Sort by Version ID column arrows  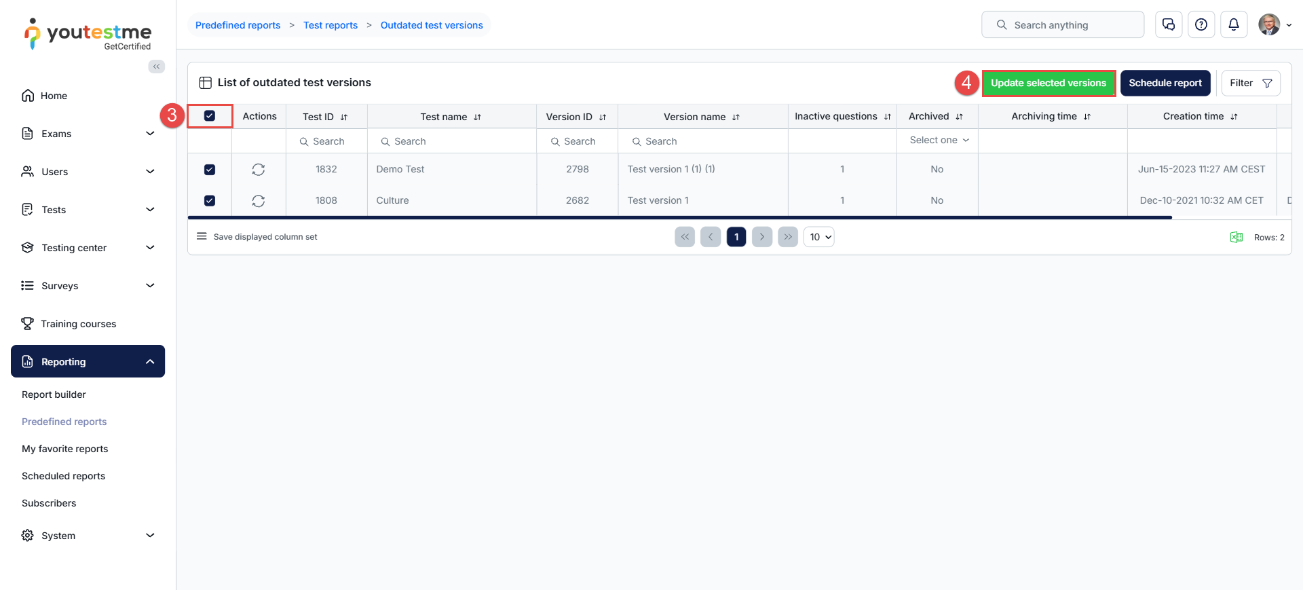603,117
